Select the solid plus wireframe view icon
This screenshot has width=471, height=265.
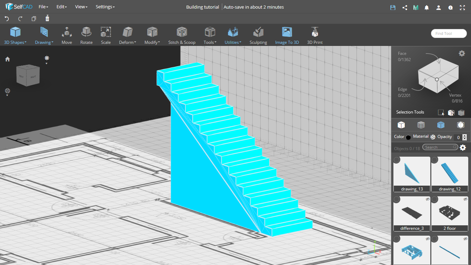(x=441, y=125)
